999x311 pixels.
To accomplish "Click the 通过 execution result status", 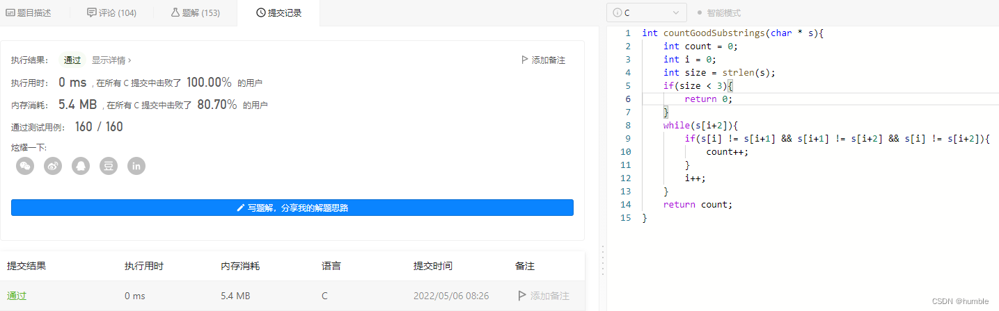I will [x=72, y=60].
